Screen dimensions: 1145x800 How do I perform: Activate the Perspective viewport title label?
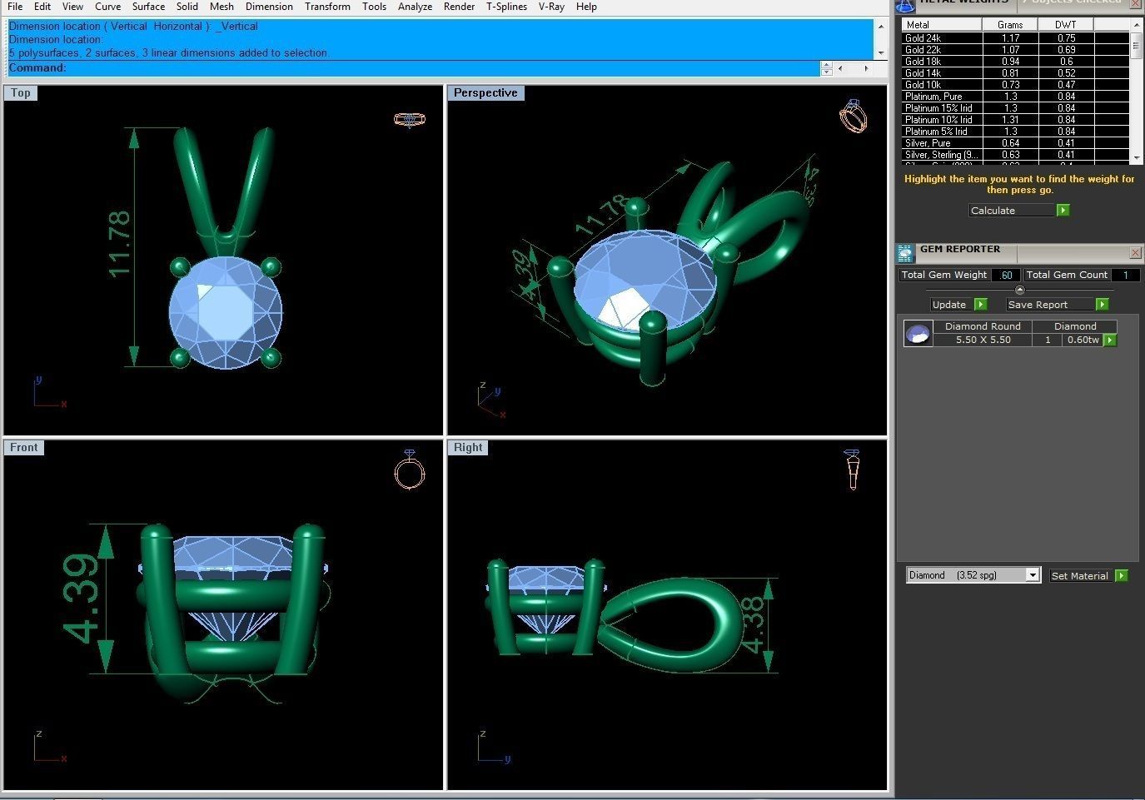click(x=485, y=93)
